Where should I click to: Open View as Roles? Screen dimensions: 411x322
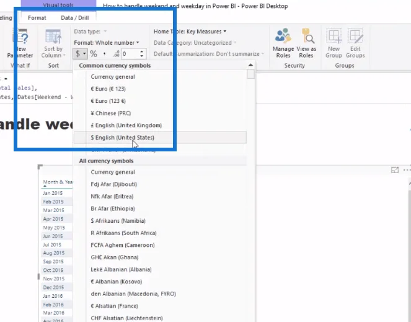pyautogui.click(x=306, y=43)
